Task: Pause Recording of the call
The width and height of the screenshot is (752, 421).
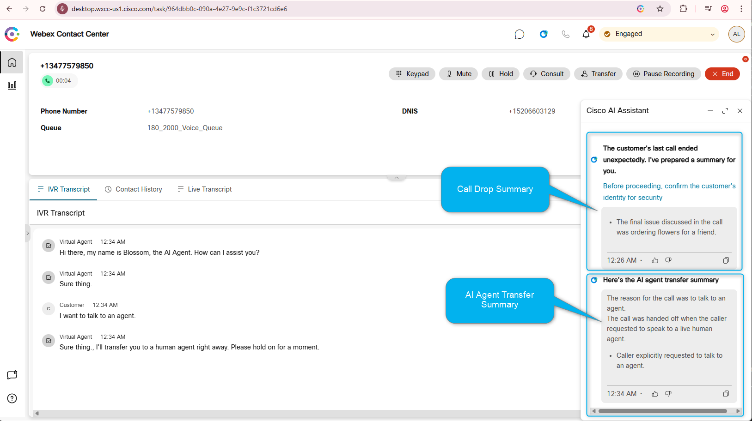Action: (663, 74)
